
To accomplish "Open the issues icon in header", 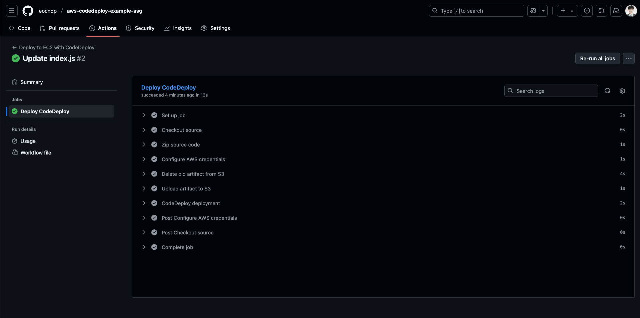I will click(587, 11).
